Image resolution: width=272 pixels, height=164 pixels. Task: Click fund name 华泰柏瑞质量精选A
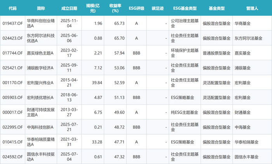pos(41,142)
